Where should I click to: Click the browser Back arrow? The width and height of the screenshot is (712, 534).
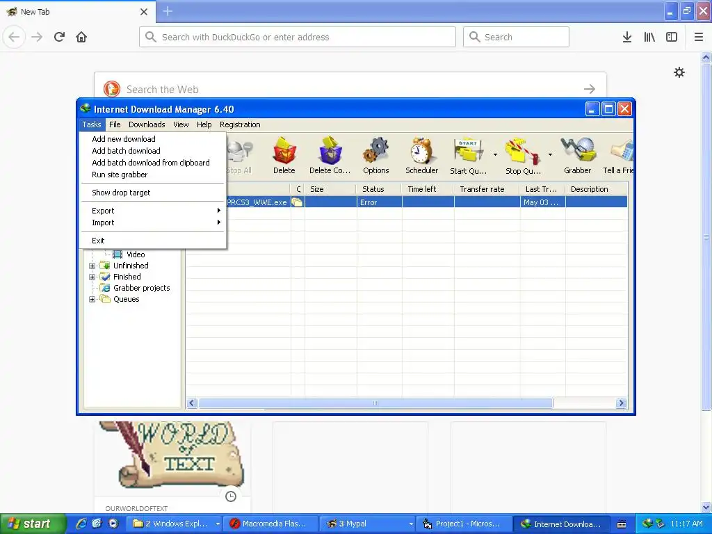click(14, 37)
